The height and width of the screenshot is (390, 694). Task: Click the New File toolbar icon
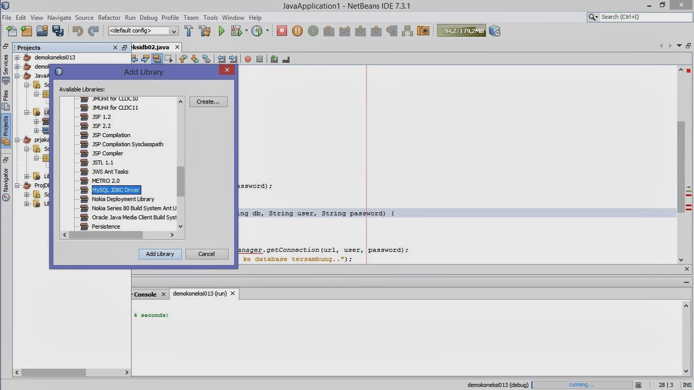[11, 31]
